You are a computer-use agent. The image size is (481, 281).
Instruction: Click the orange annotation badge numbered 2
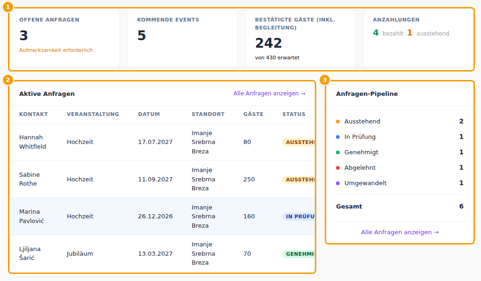point(7,80)
